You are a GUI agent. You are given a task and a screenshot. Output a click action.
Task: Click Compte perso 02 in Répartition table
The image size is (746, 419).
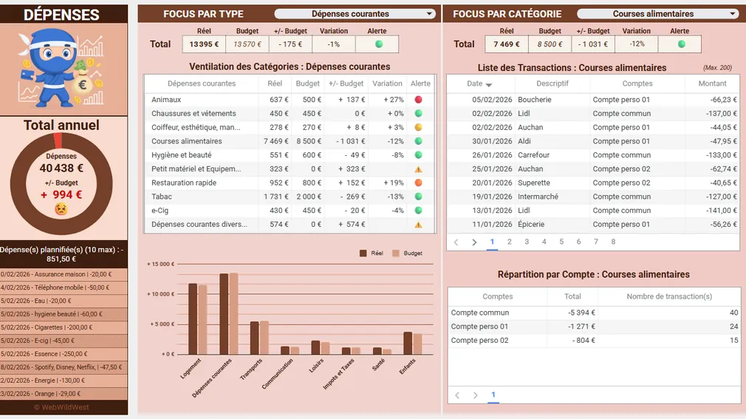point(479,341)
